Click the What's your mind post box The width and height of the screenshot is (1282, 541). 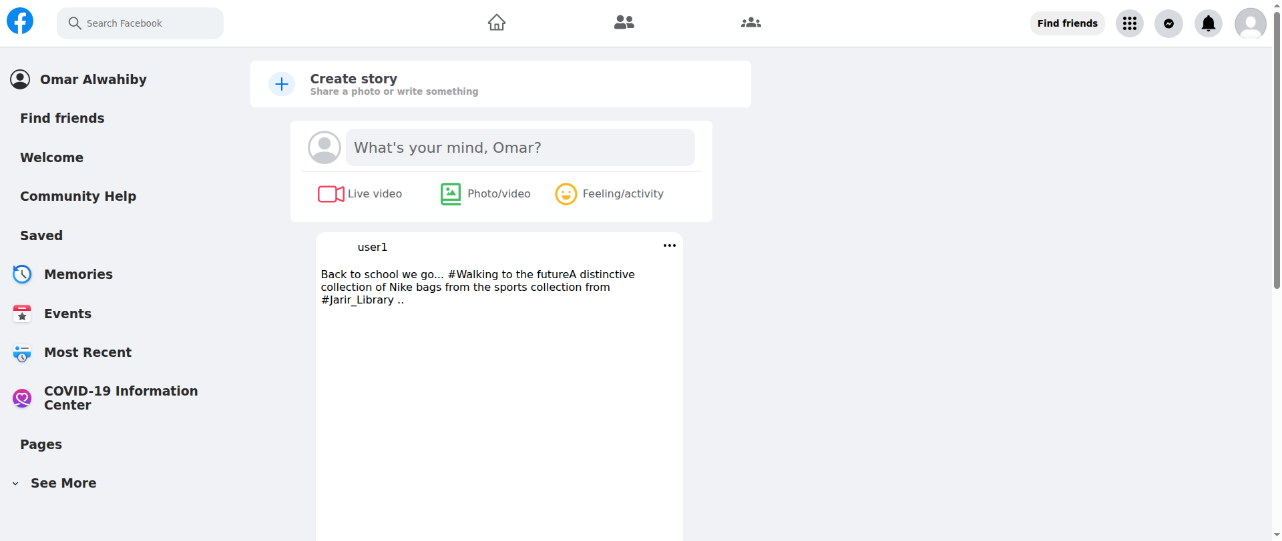point(519,147)
